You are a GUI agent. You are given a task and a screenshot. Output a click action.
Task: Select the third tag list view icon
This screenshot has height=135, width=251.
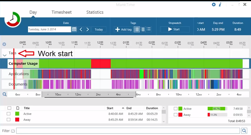coord(148,29)
